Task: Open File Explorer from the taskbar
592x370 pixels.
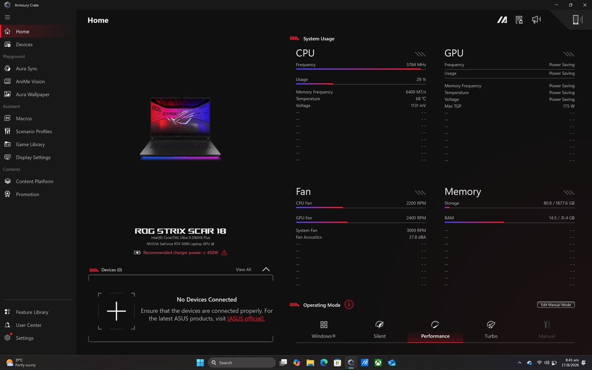Action: coord(310,363)
